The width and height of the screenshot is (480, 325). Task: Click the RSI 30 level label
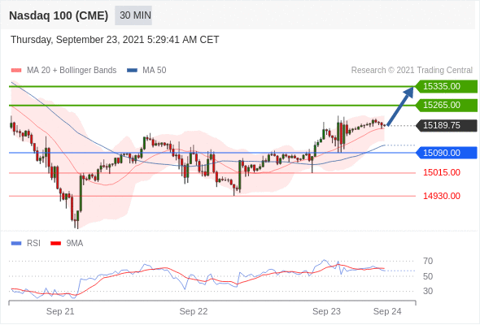(x=428, y=291)
